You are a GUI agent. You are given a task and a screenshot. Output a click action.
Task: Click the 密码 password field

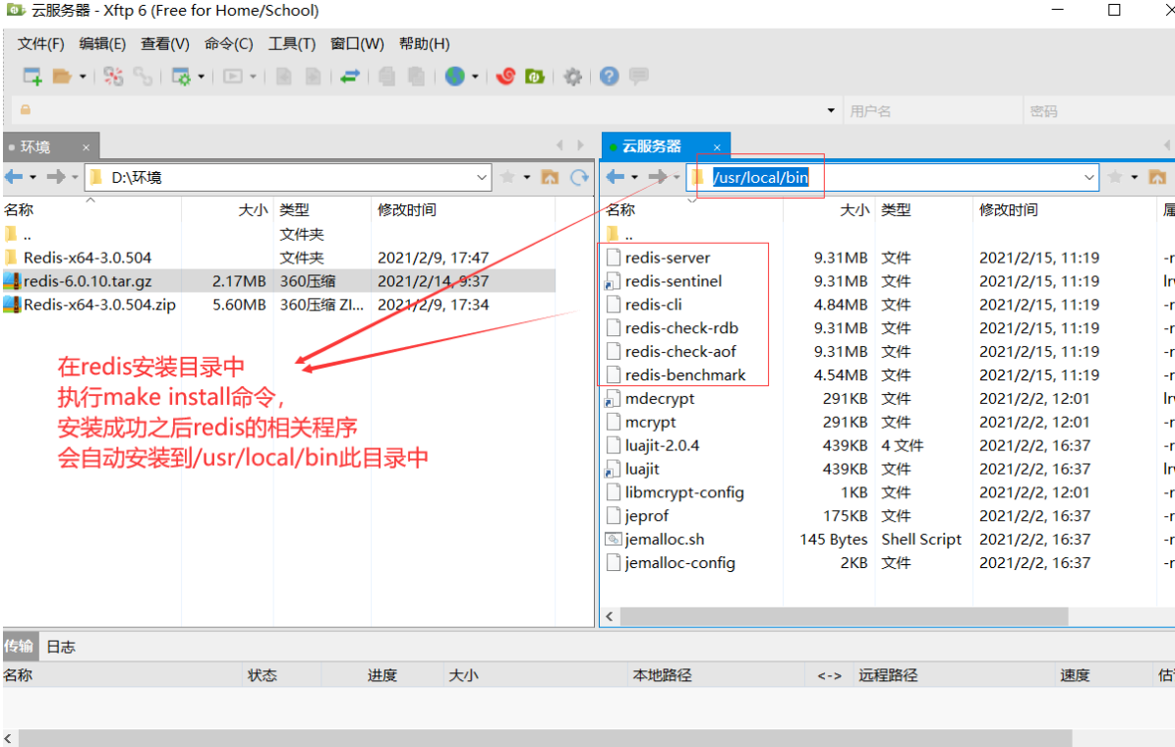tap(1099, 111)
